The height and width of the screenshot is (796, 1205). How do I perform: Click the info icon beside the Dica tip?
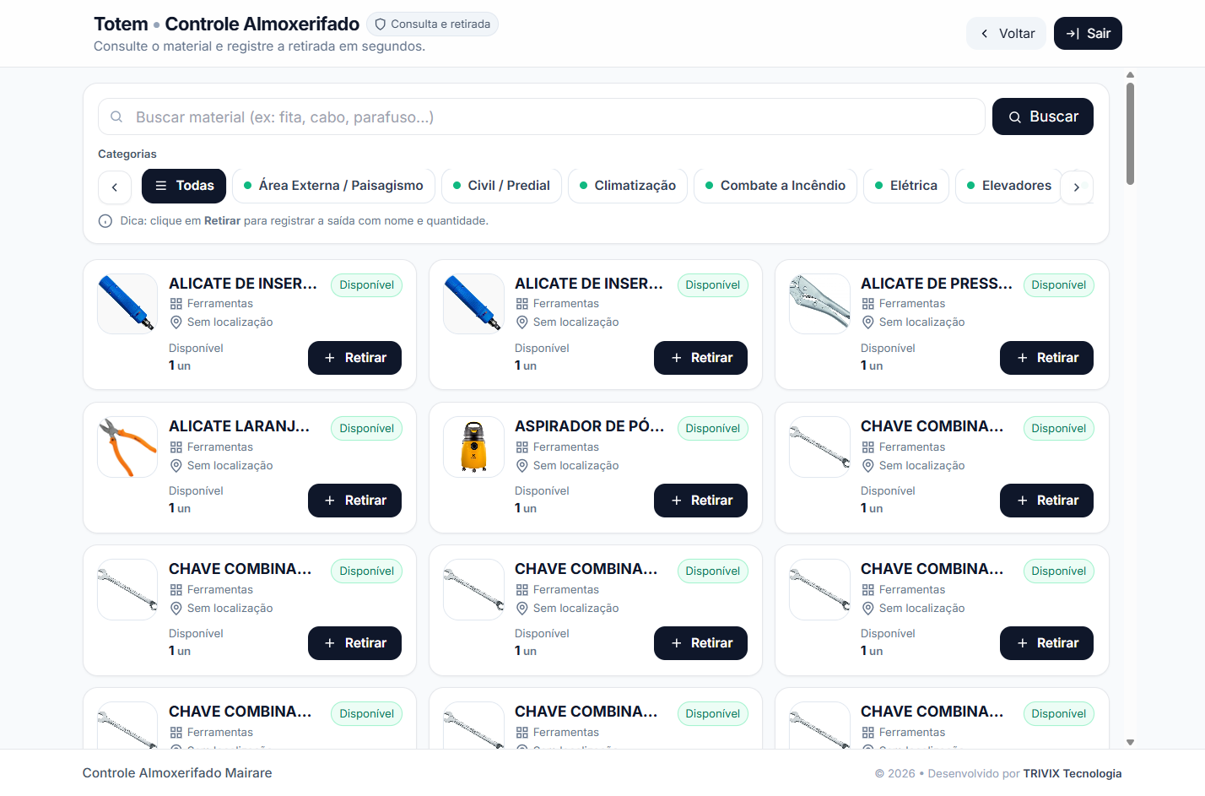(x=105, y=221)
